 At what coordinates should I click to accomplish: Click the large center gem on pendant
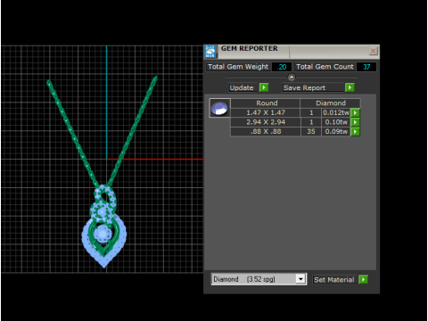(x=103, y=234)
